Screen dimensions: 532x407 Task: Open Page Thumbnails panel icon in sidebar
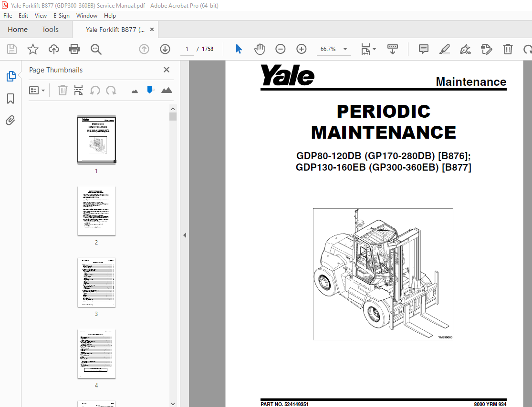(11, 76)
